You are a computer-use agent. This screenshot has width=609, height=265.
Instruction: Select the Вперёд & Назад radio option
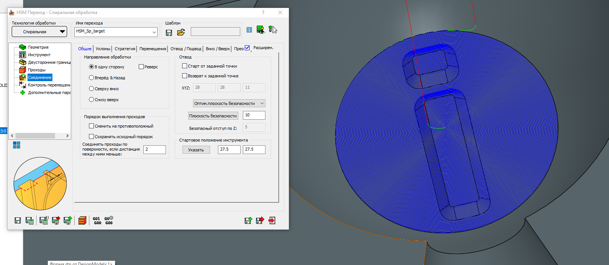tap(92, 78)
